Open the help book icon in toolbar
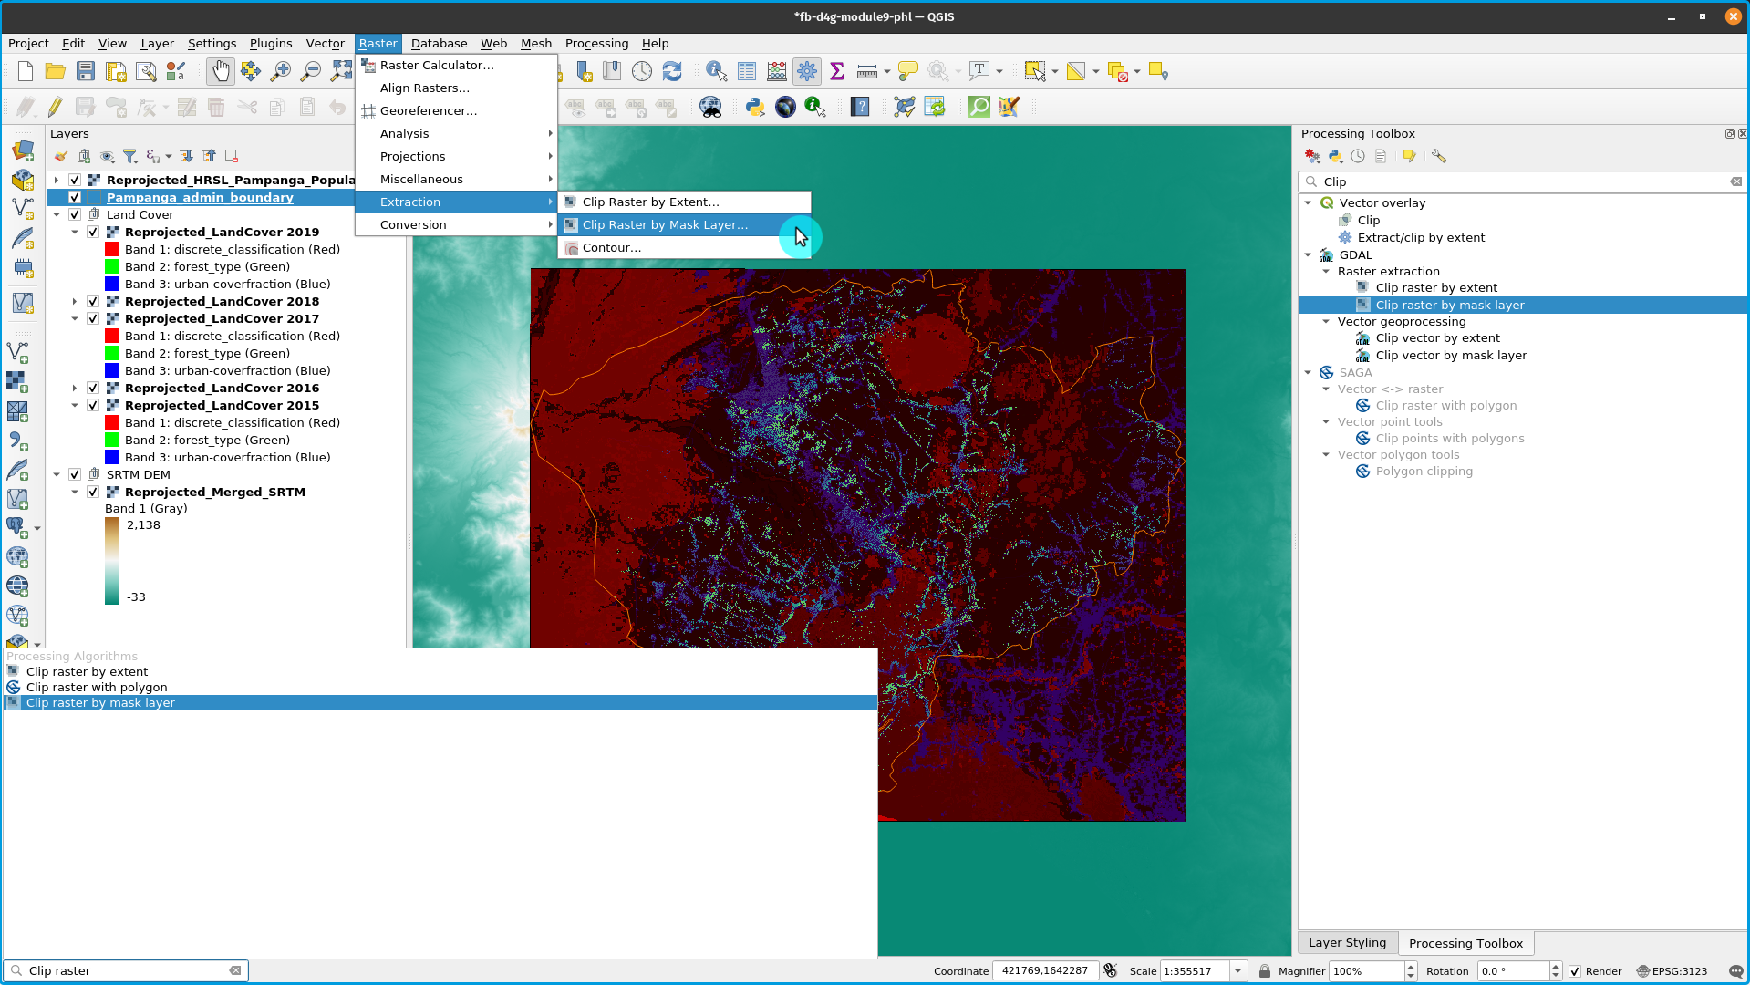Viewport: 1750px width, 985px height. (860, 107)
